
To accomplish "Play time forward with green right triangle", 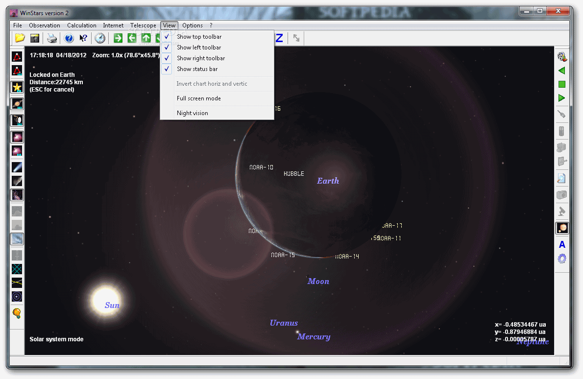I will (562, 98).
